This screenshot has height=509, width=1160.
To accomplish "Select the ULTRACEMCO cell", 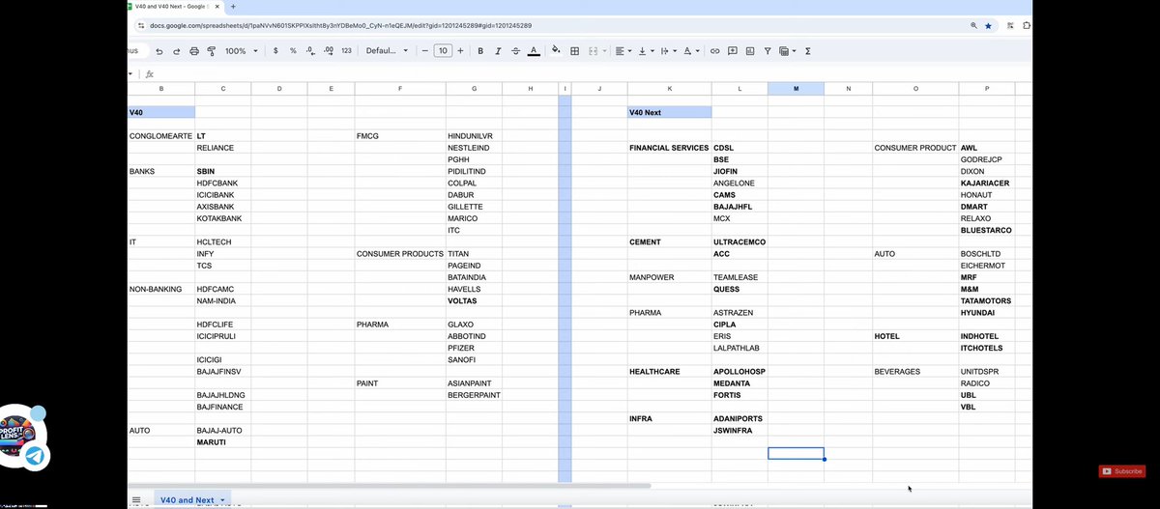I will (x=740, y=241).
